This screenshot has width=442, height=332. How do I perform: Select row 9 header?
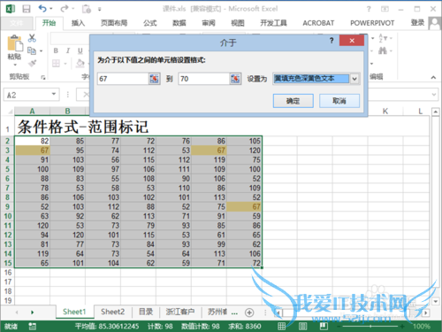point(7,206)
